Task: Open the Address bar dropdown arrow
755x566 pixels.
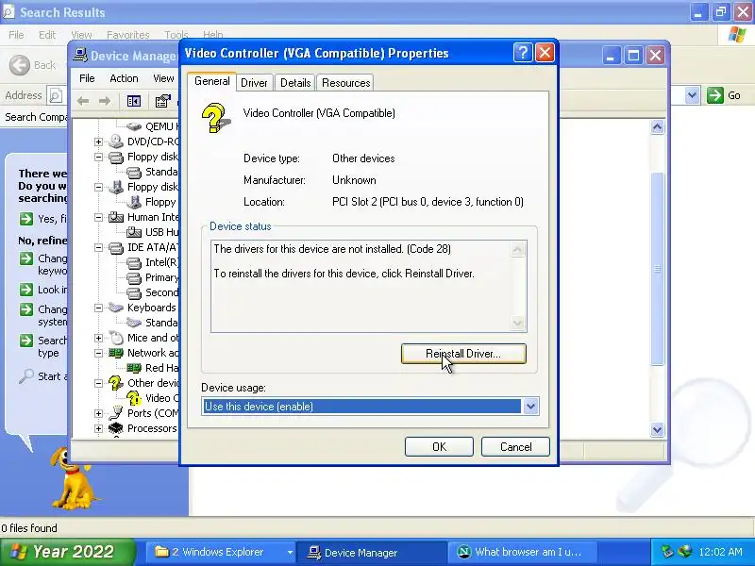Action: coord(692,95)
